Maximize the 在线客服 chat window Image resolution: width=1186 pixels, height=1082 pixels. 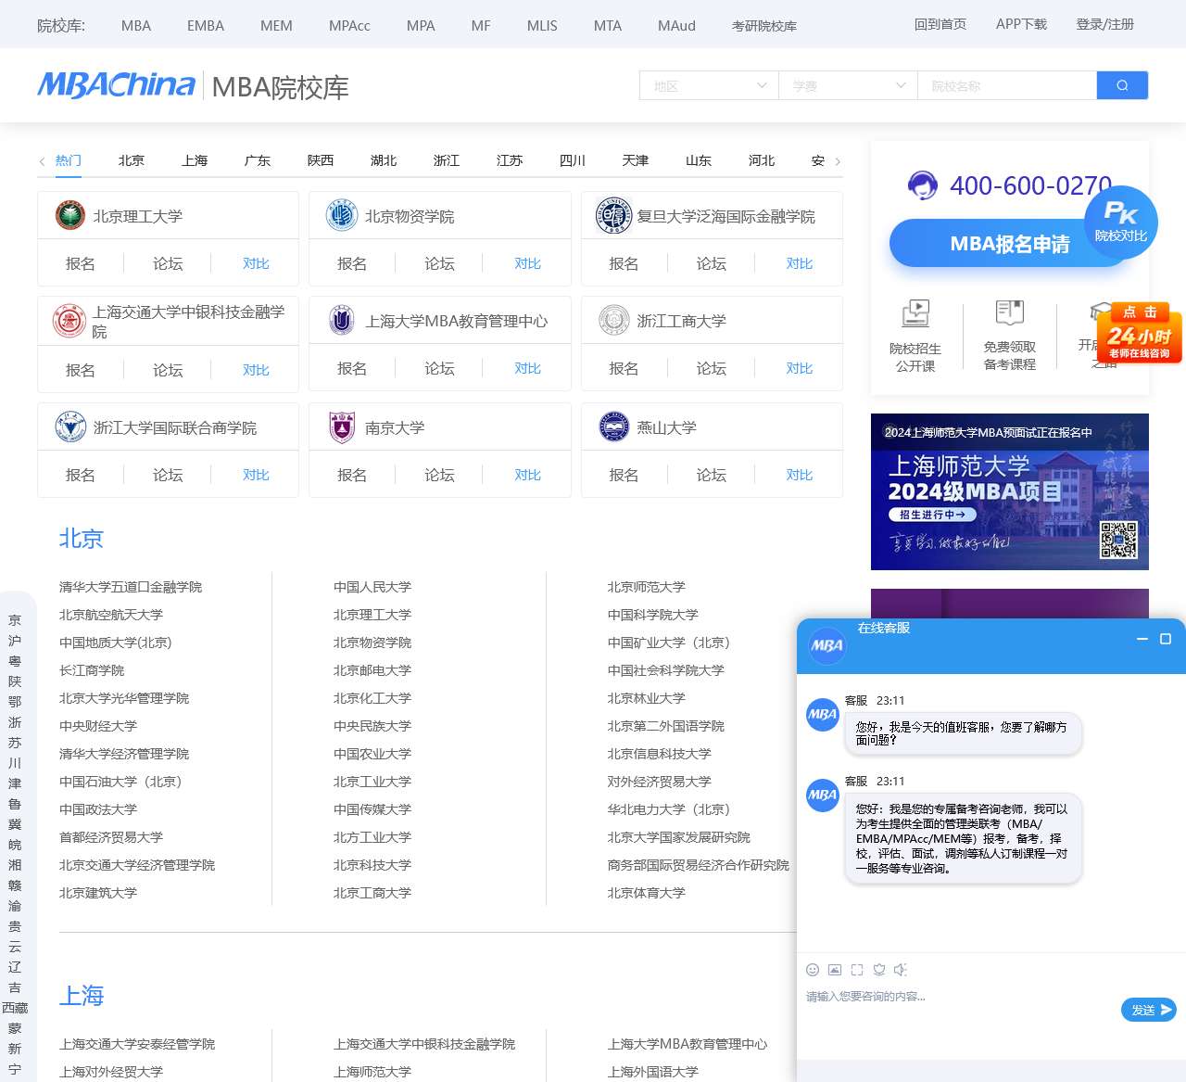1166,639
